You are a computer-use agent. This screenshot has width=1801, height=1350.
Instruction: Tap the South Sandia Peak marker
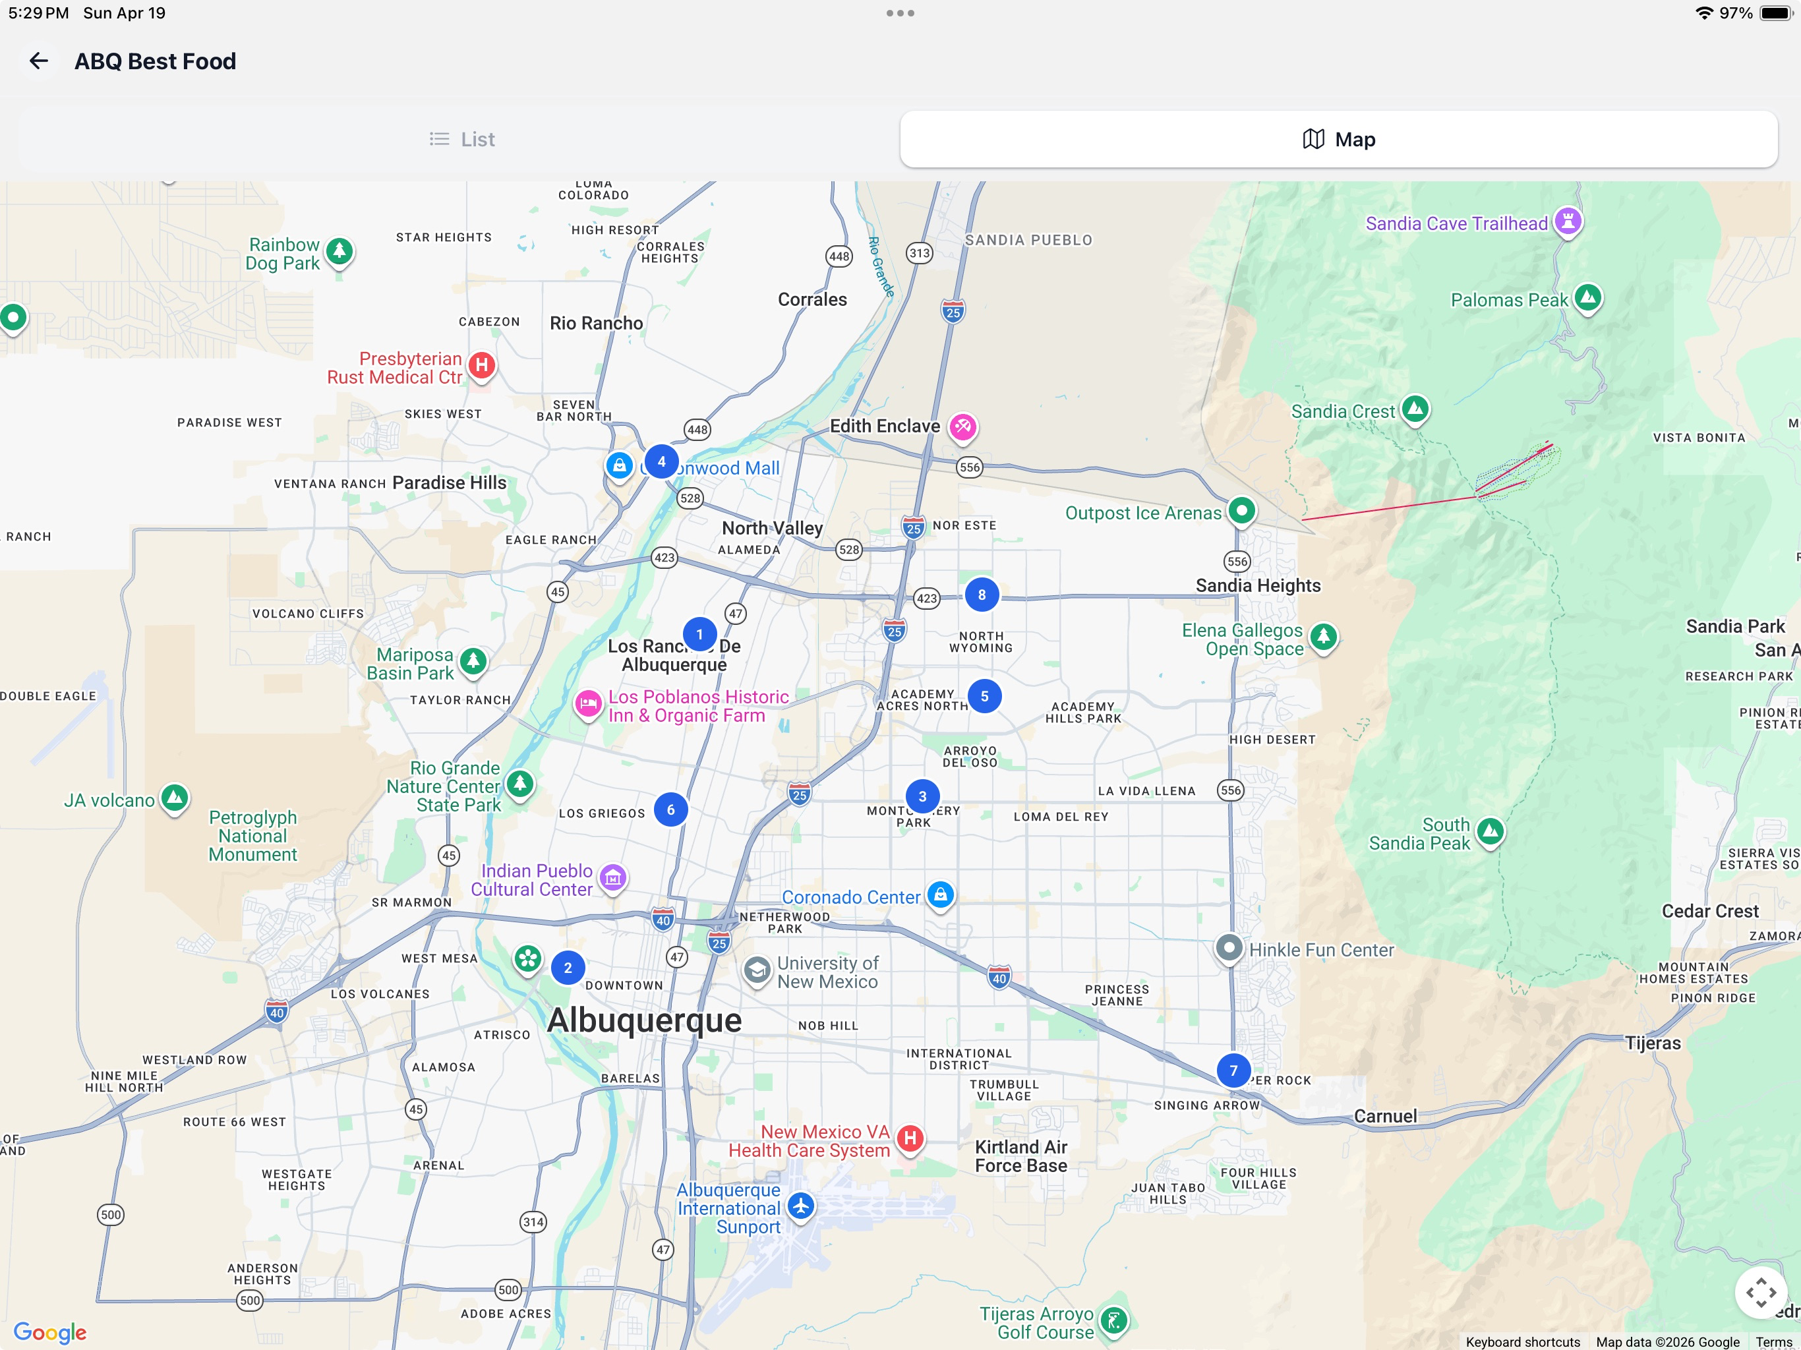[1490, 832]
